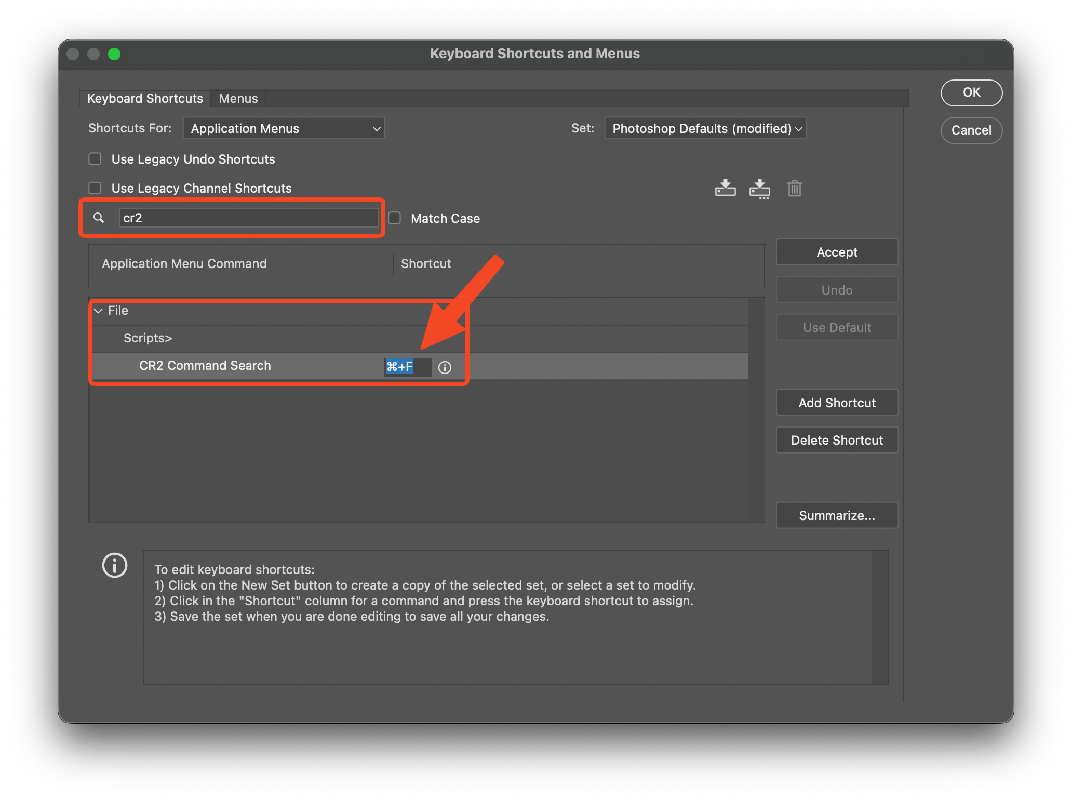Delete the current shortcut set via trash icon
1072x800 pixels.
click(795, 189)
